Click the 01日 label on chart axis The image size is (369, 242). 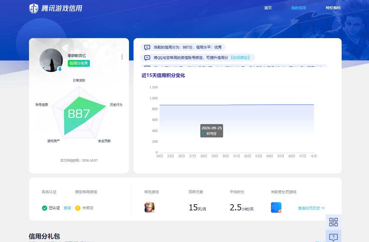click(236, 156)
